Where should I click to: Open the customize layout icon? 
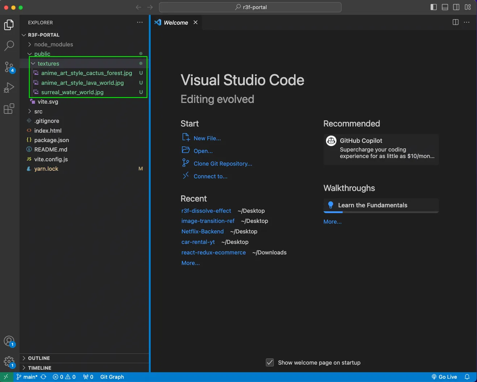pos(468,7)
